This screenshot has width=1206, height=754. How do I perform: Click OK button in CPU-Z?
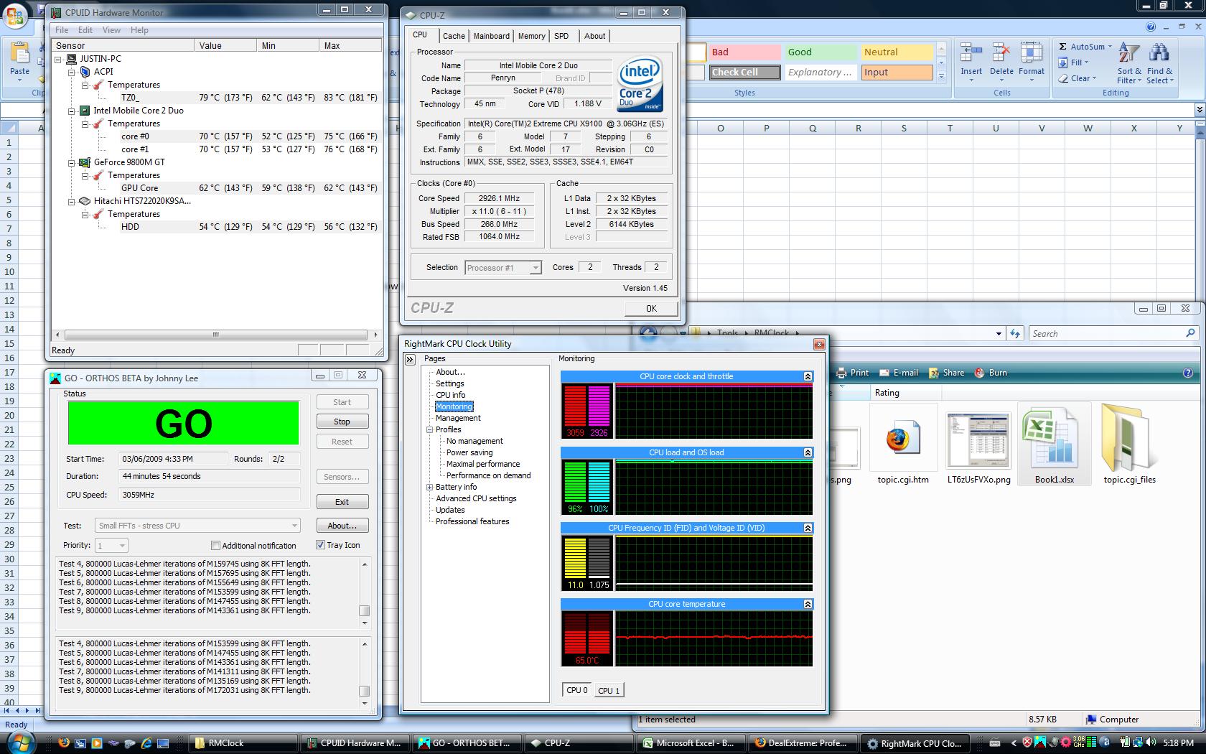[651, 308]
